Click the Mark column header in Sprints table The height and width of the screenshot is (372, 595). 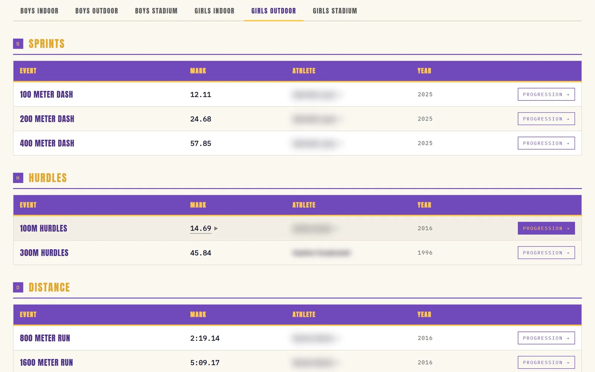click(x=198, y=71)
